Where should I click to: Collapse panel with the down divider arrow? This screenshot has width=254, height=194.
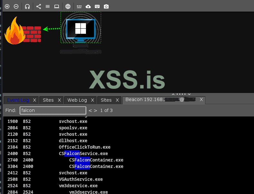point(189,94)
